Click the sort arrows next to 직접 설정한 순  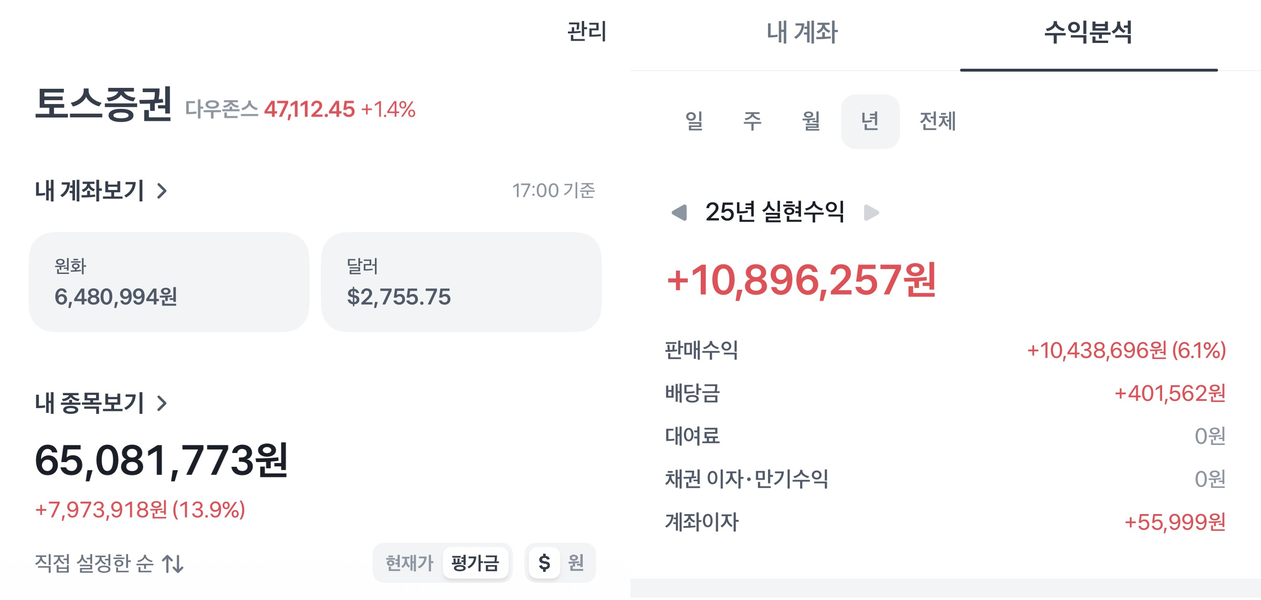(x=175, y=564)
